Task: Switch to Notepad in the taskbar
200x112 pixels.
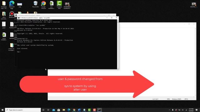Action: (x=84, y=110)
